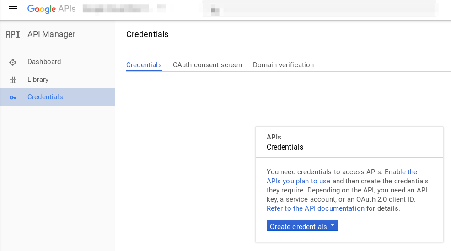The height and width of the screenshot is (251, 451).
Task: Open the Library sidebar item
Action: point(58,80)
